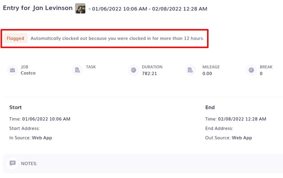The image size is (283, 178).
Task: Click the Task document icon
Action: (x=77, y=70)
